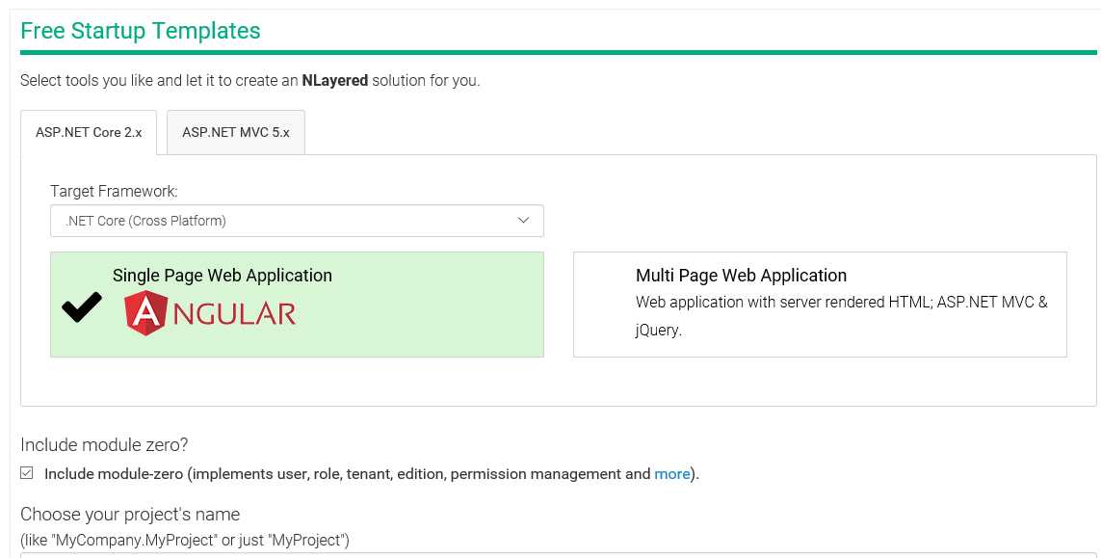Click the 'Single Page Web Application' title

click(x=223, y=276)
